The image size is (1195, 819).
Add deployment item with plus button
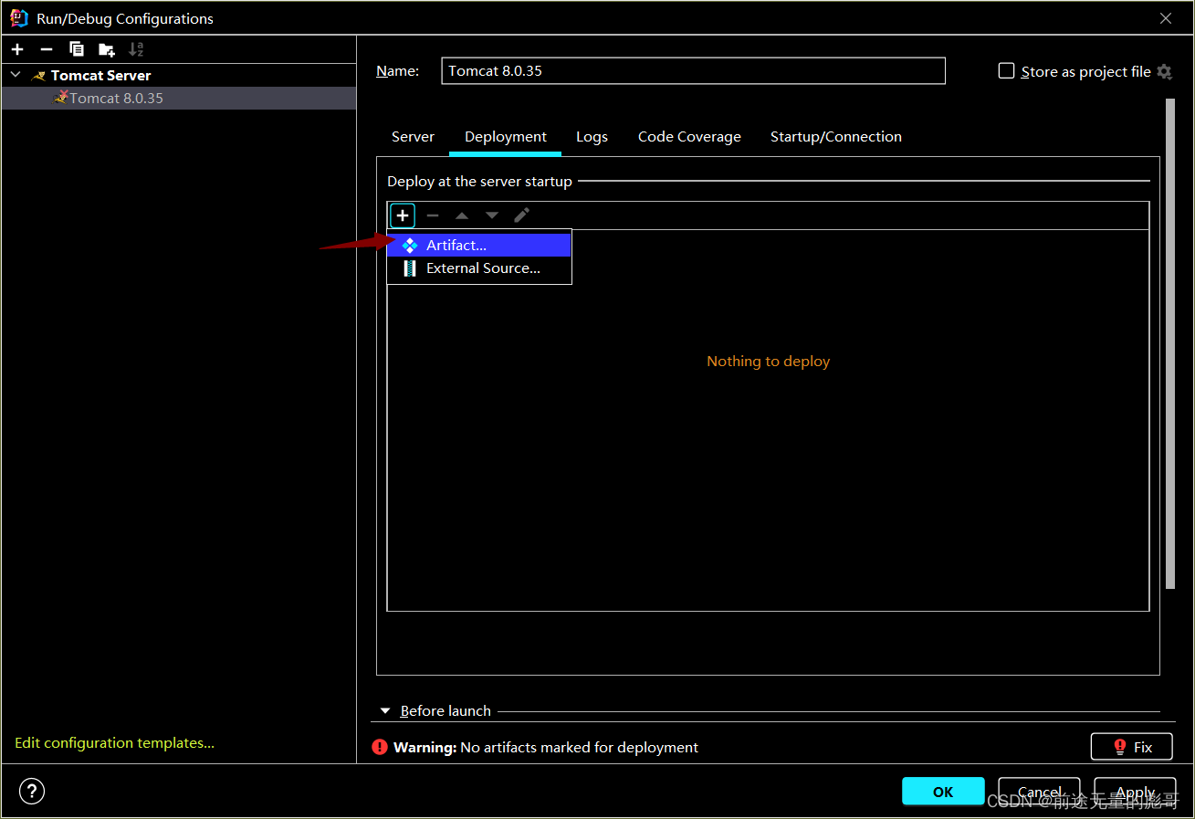point(403,215)
